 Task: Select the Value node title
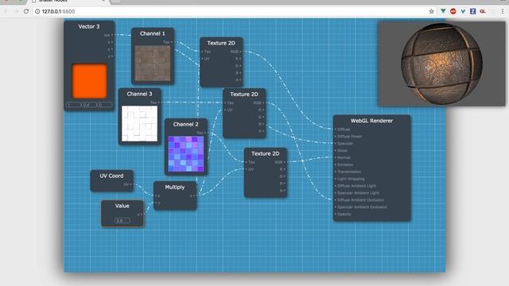point(122,206)
